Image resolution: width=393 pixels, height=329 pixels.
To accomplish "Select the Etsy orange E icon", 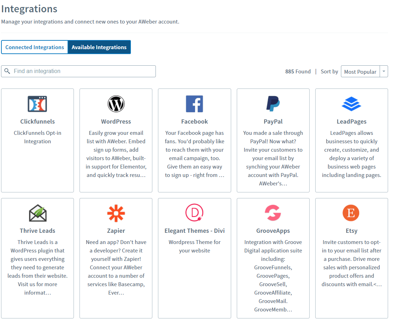I will point(351,213).
